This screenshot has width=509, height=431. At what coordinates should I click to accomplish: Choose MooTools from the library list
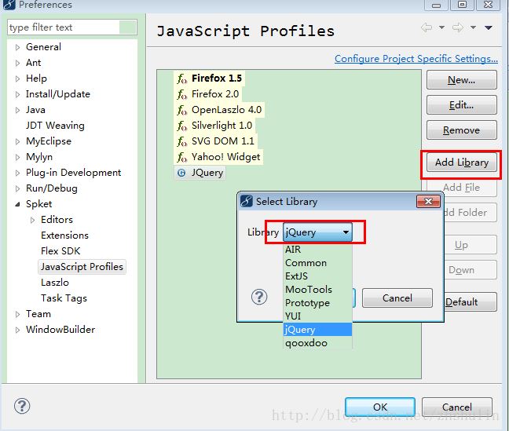317,290
